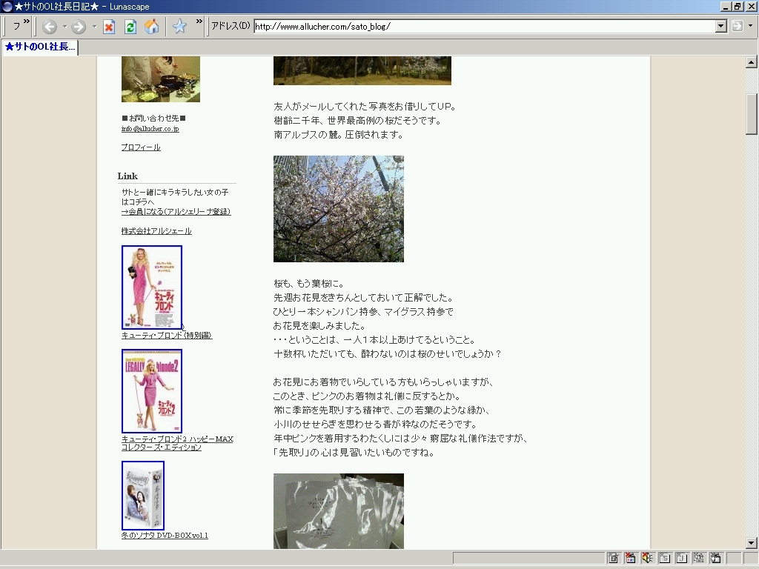Click the info@allucher.co.jp email link
This screenshot has width=759, height=569.
150,129
